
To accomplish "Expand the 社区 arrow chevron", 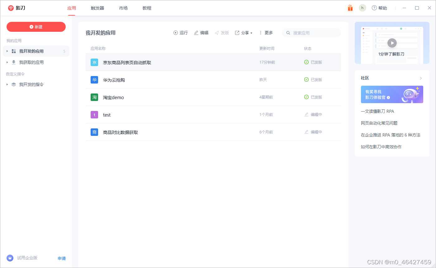I will (x=421, y=78).
